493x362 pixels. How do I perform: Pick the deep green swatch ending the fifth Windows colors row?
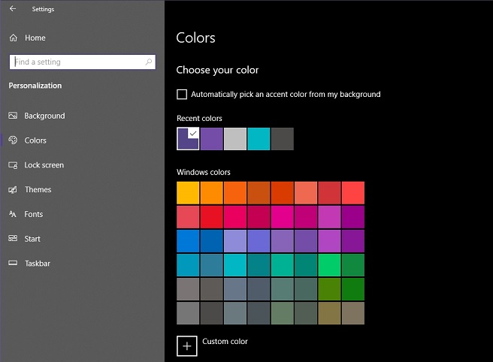353,289
